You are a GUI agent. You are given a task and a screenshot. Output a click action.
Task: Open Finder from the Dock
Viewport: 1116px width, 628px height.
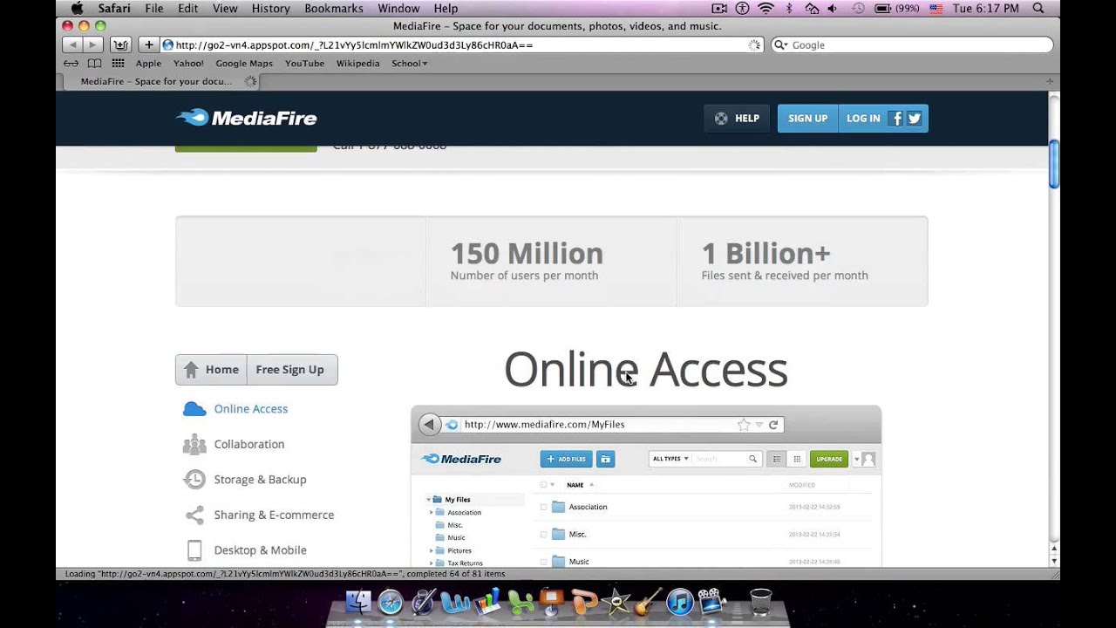tap(358, 602)
